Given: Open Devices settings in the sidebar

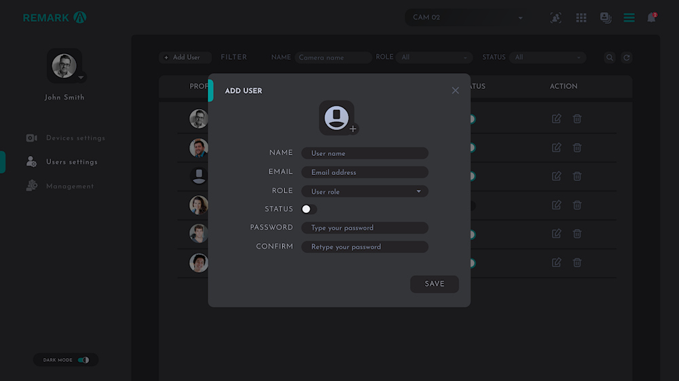Looking at the screenshot, I should pos(75,138).
